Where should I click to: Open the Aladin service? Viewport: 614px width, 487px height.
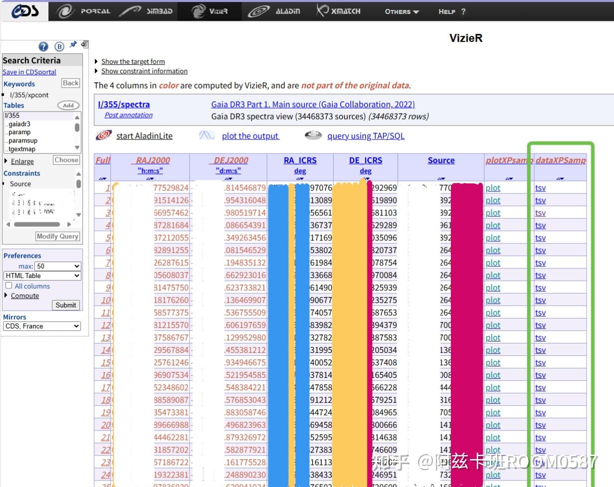coord(274,11)
